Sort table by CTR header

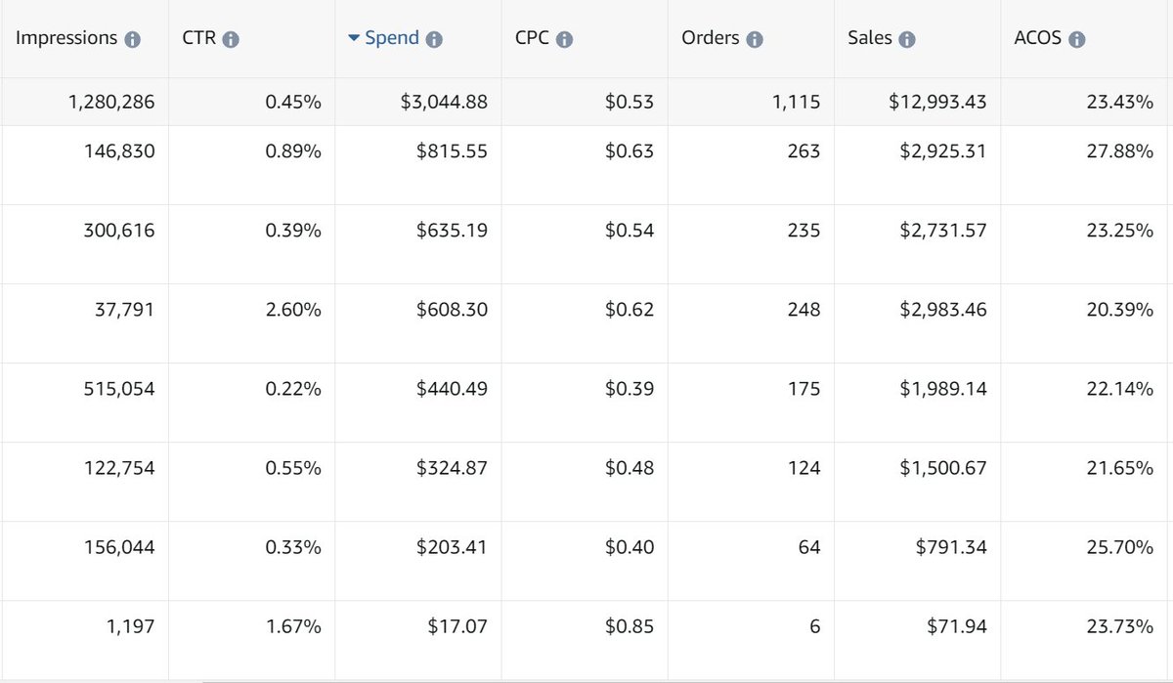[x=199, y=39]
